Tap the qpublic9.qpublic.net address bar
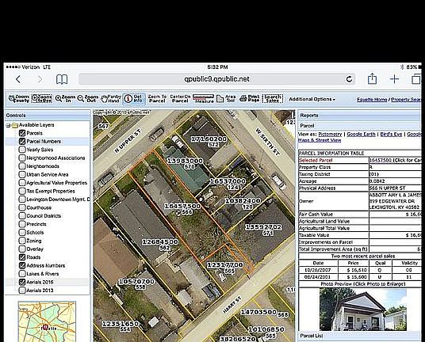The width and height of the screenshot is (425, 342). pos(216,79)
